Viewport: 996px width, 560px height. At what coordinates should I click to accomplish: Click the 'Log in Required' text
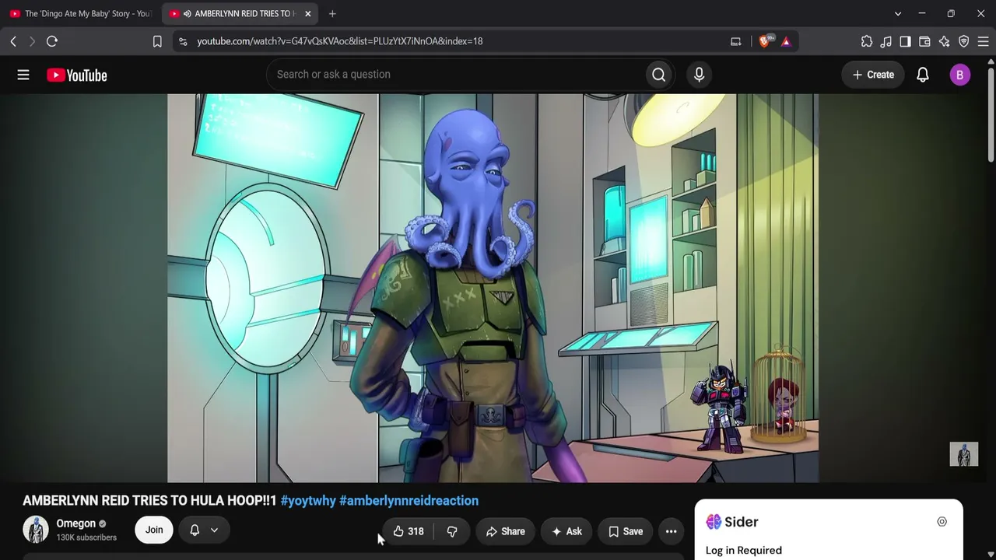744,551
